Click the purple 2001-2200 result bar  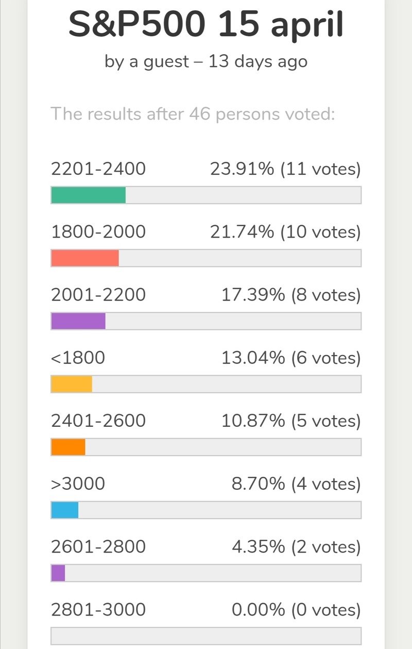[x=78, y=321]
